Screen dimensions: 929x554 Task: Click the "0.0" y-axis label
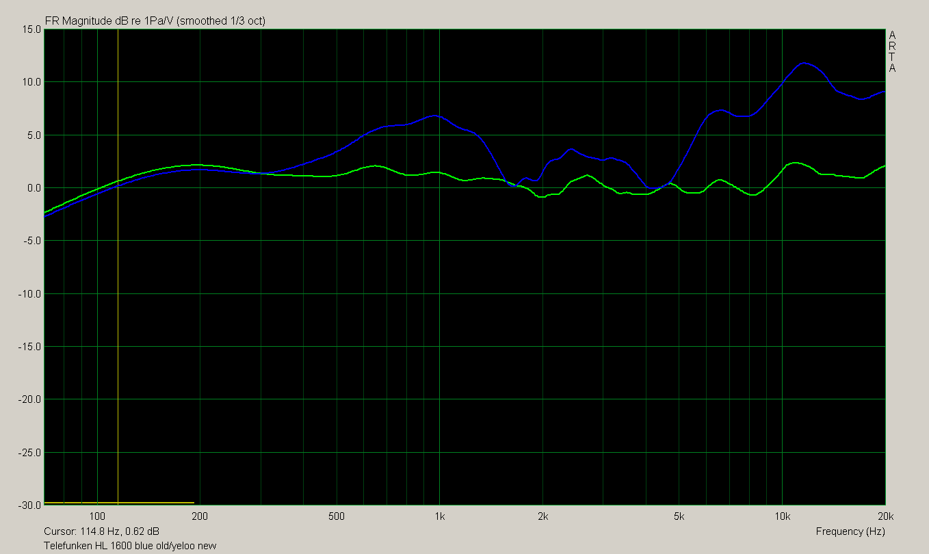pyautogui.click(x=34, y=188)
